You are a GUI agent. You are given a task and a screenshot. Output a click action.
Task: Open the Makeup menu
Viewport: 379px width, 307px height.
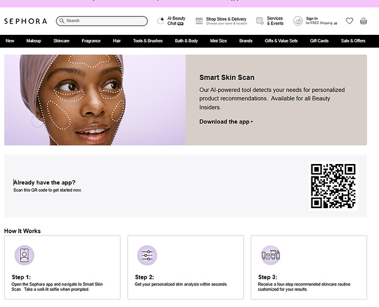coord(34,41)
